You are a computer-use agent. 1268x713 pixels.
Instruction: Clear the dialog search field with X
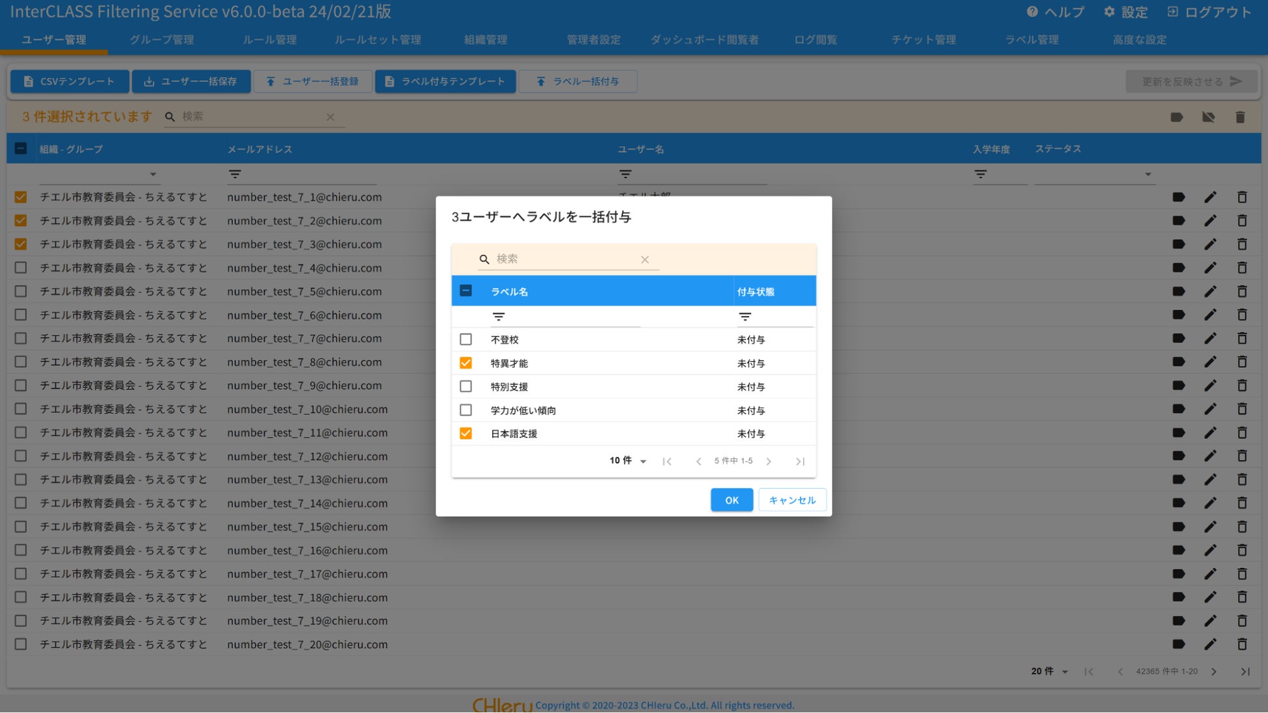pos(644,259)
